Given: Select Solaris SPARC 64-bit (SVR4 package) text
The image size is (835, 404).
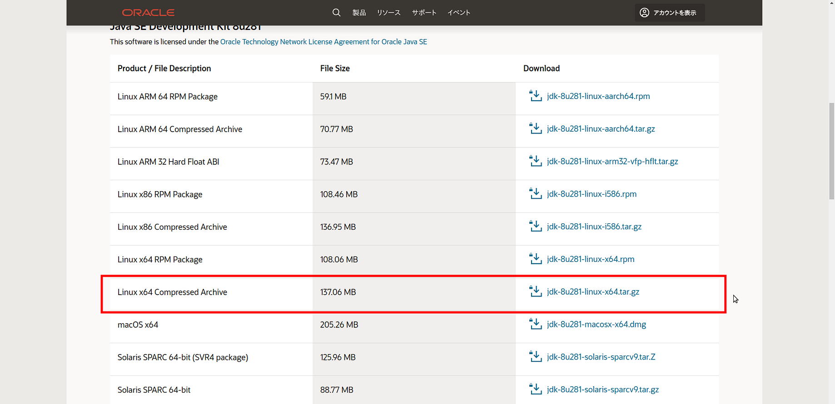Looking at the screenshot, I should point(183,358).
